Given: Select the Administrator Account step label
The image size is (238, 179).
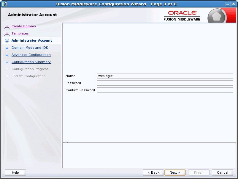Looking at the screenshot, I should point(32,40).
